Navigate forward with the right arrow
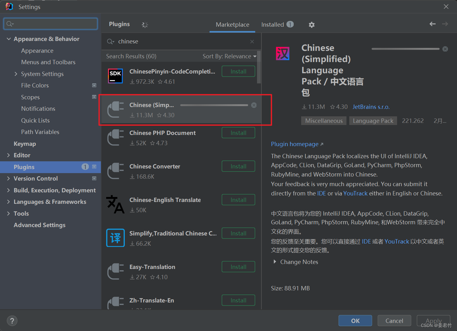 [x=445, y=24]
